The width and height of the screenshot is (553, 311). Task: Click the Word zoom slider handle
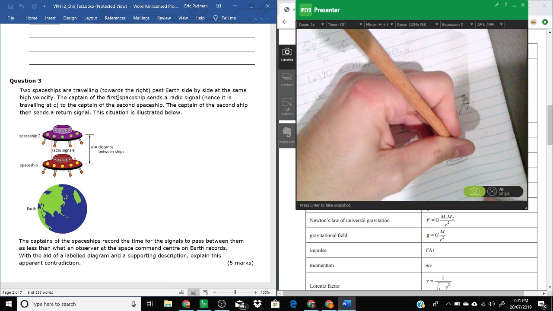coord(235,292)
